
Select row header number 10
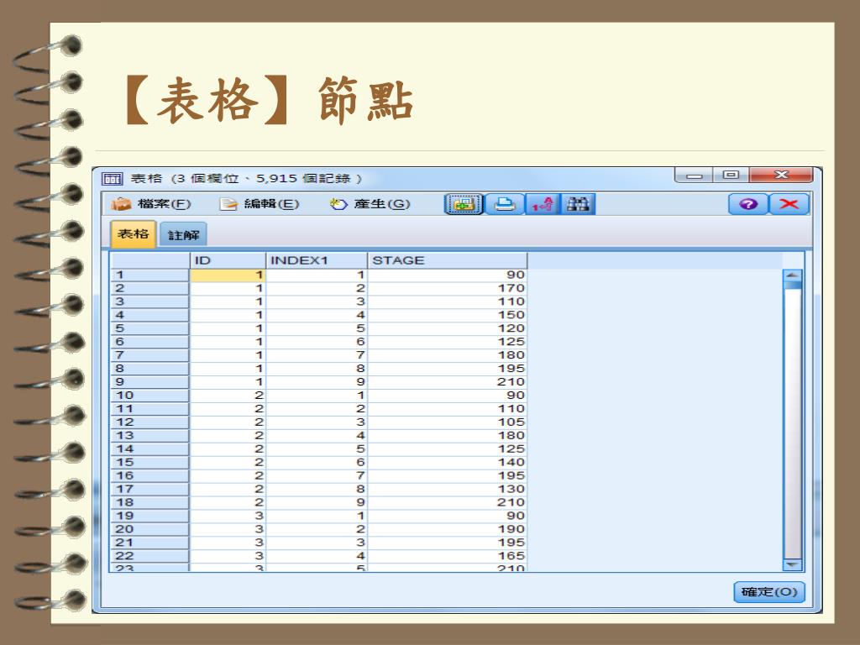(149, 395)
